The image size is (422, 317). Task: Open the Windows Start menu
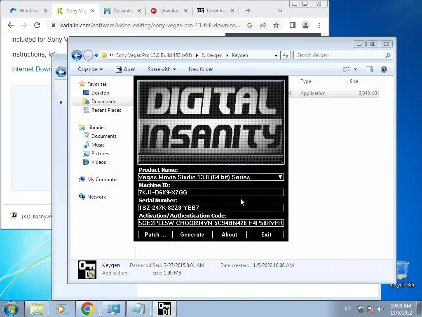(10, 309)
